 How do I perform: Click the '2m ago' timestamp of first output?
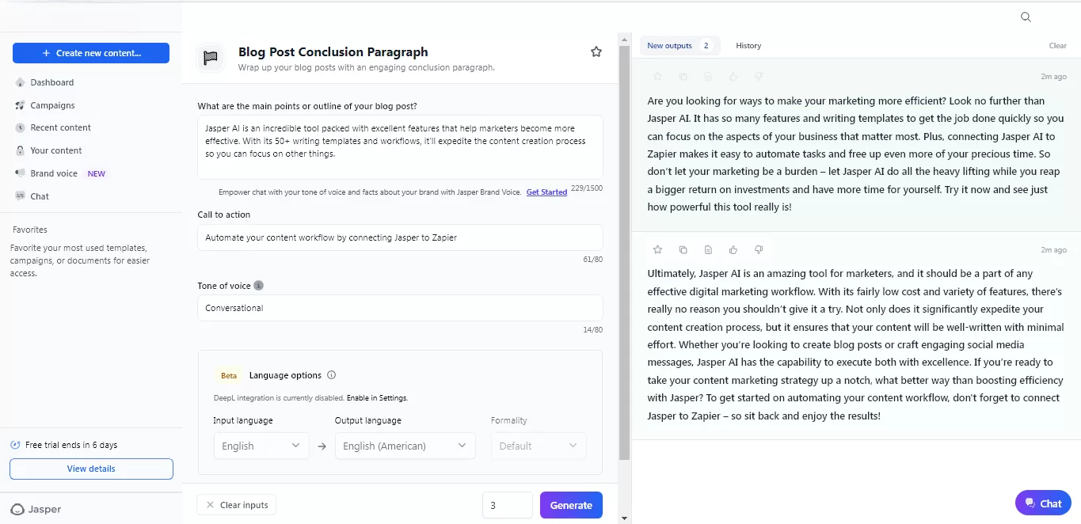tap(1053, 77)
